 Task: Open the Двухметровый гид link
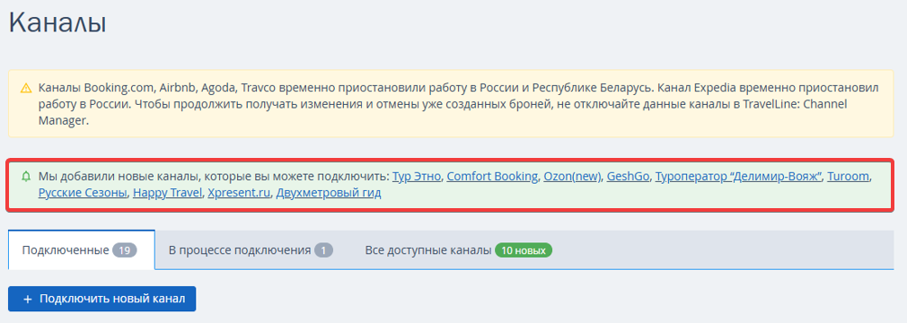329,192
